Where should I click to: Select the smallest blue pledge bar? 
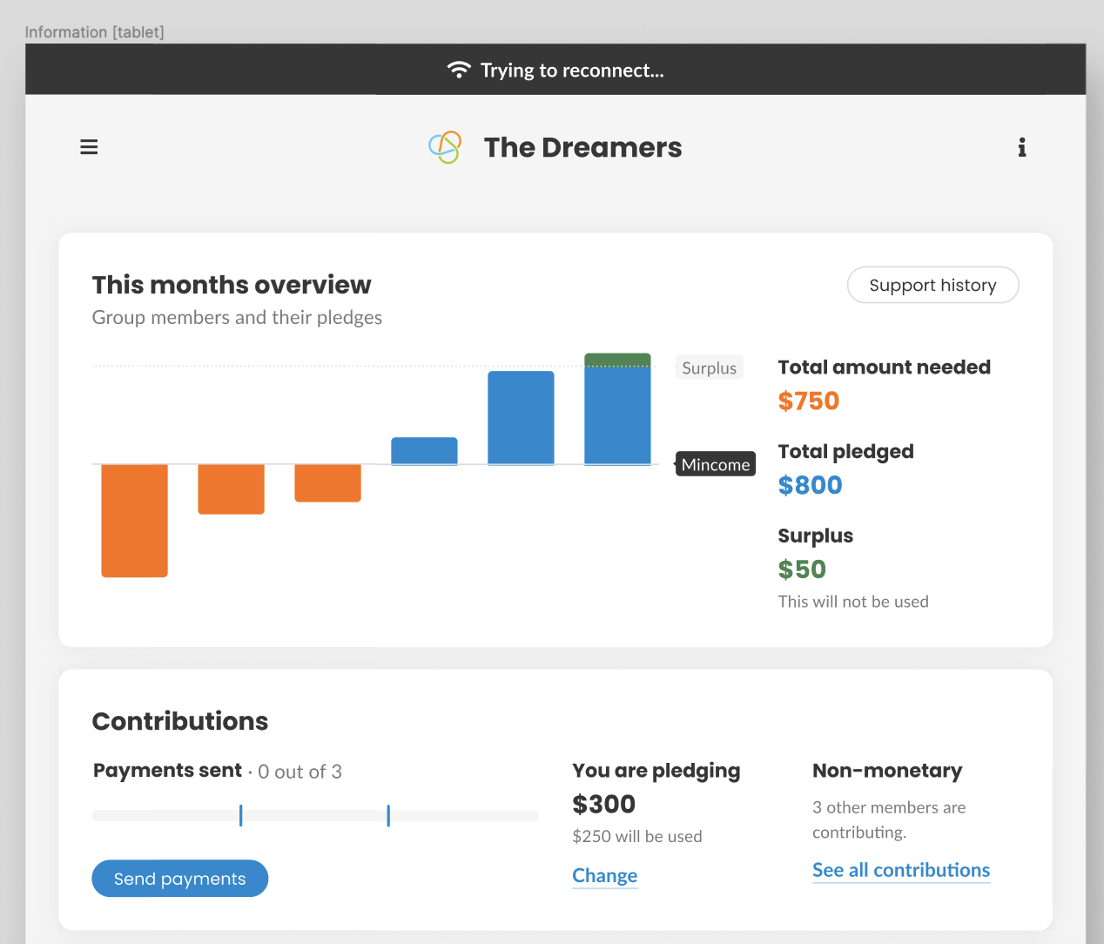(x=424, y=451)
